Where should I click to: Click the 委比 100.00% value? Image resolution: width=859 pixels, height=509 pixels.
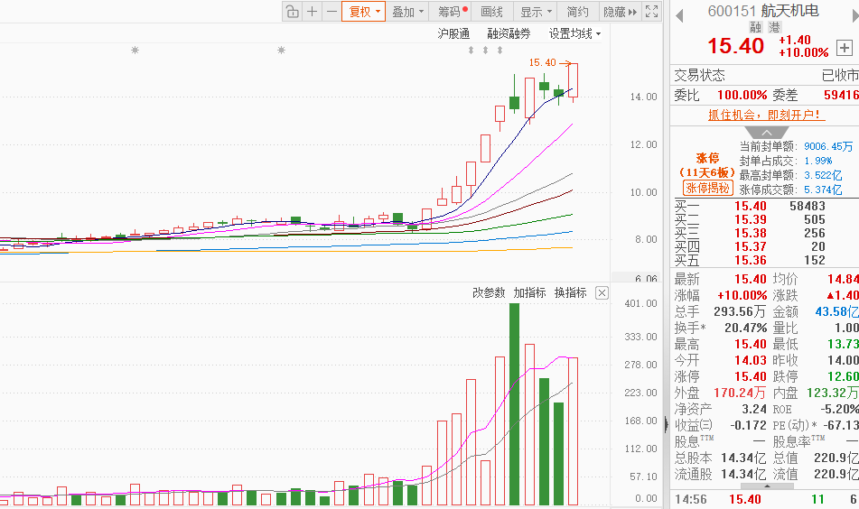coord(742,96)
